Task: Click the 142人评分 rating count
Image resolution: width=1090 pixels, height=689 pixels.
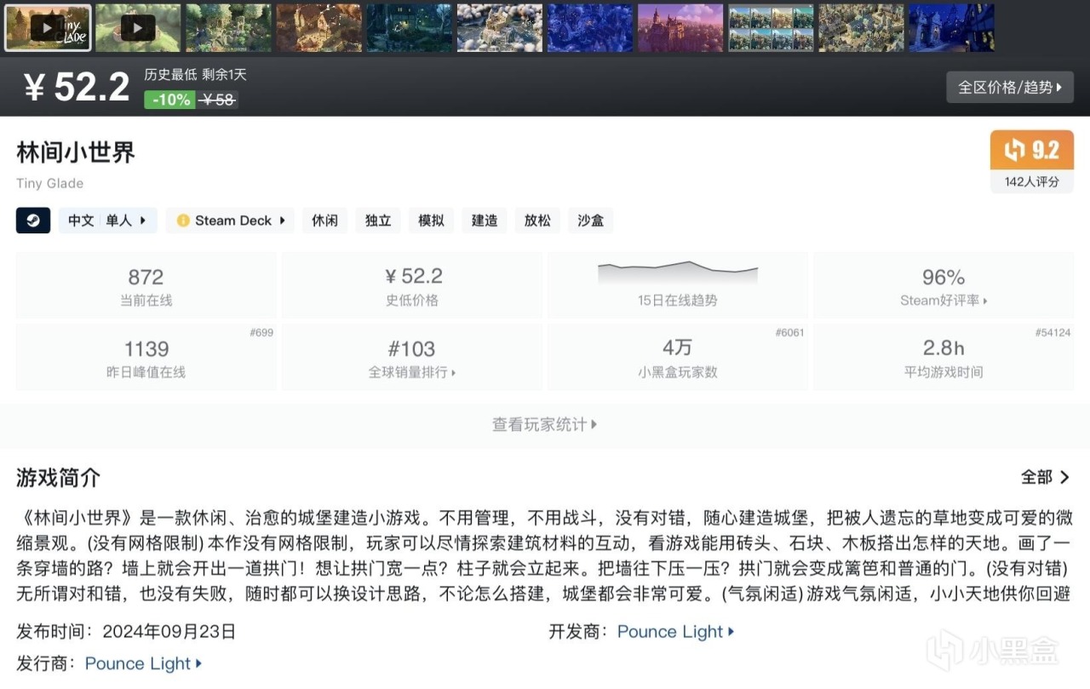Action: click(1031, 181)
